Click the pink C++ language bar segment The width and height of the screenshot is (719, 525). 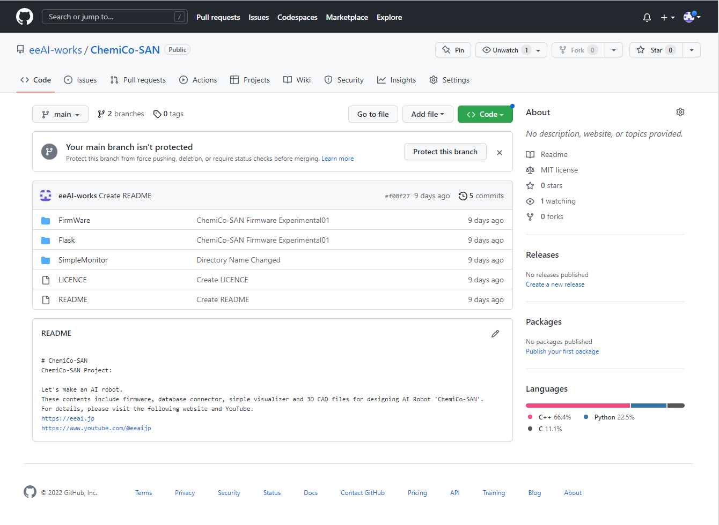point(578,406)
